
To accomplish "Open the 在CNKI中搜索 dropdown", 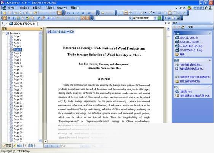I will (155, 18).
